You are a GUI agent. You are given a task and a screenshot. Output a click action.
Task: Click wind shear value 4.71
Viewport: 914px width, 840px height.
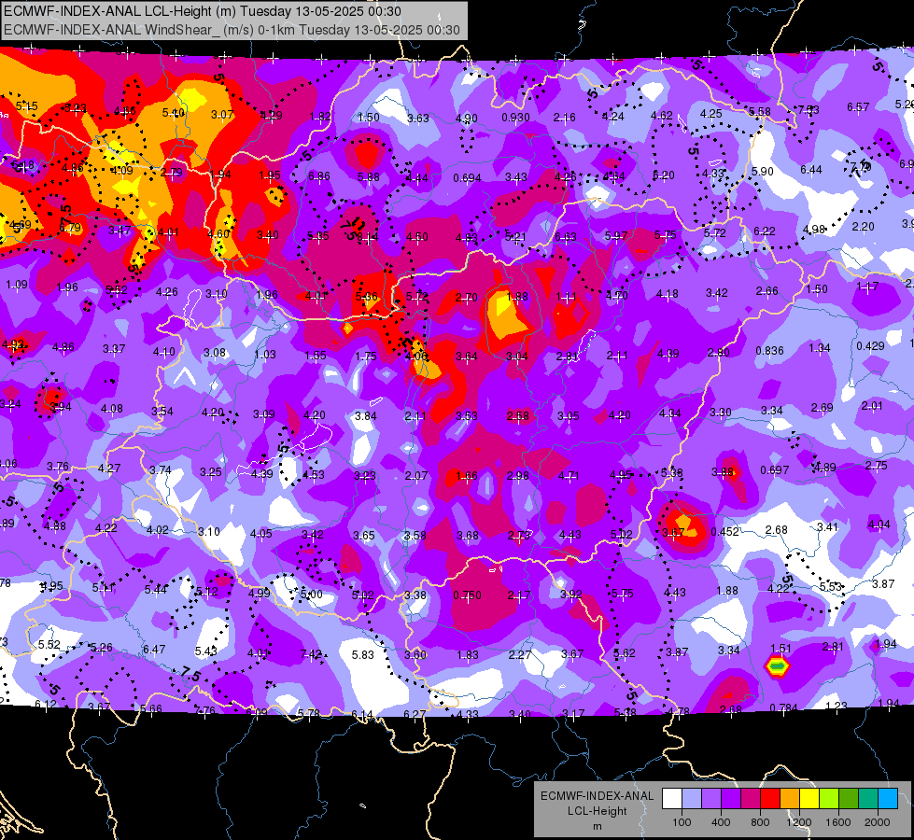[x=569, y=476]
